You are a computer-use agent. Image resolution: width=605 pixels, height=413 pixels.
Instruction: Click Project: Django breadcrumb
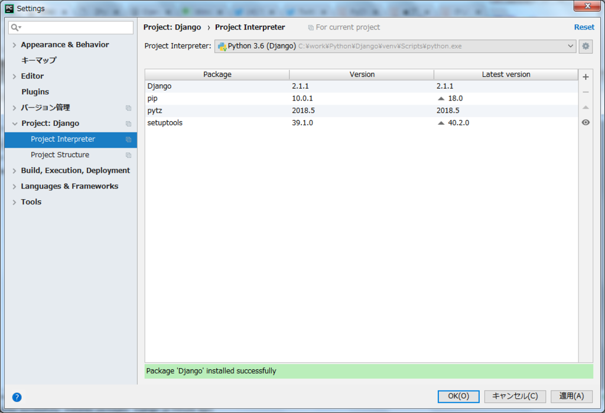[172, 27]
